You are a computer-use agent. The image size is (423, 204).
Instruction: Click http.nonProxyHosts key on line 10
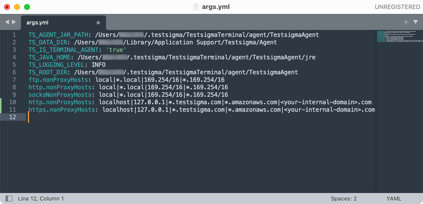(x=60, y=102)
